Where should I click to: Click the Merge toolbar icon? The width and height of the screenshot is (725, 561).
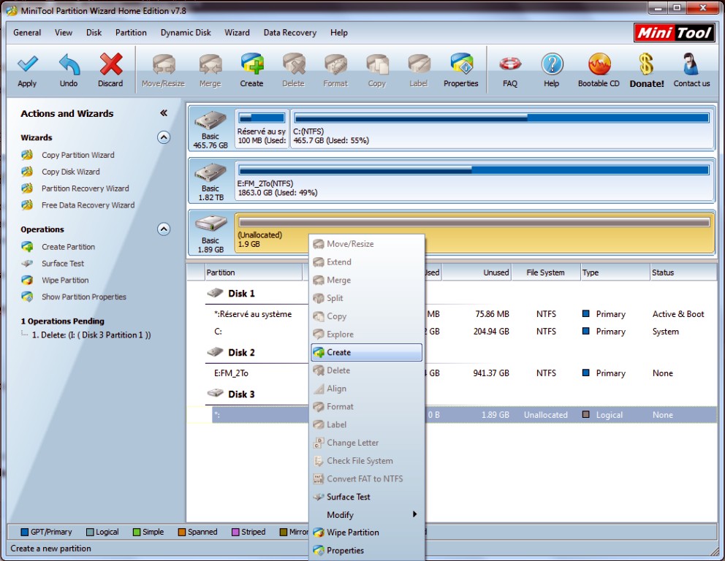(210, 64)
